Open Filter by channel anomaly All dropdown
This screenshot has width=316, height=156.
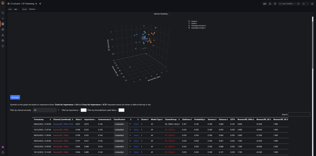coord(45,110)
